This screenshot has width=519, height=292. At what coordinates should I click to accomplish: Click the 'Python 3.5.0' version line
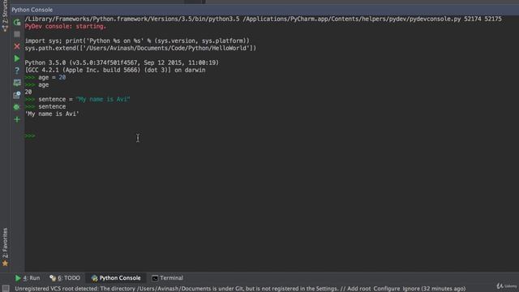pyautogui.click(x=122, y=63)
